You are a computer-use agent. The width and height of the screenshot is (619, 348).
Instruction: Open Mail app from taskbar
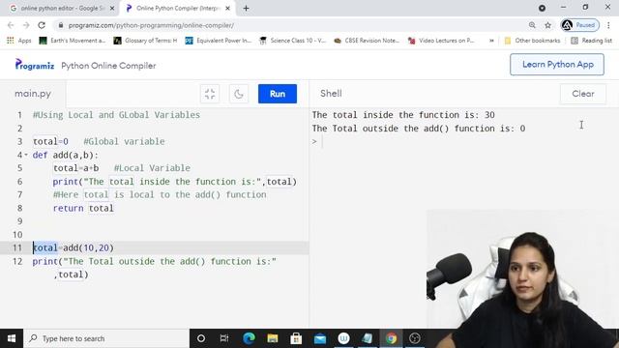(320, 338)
